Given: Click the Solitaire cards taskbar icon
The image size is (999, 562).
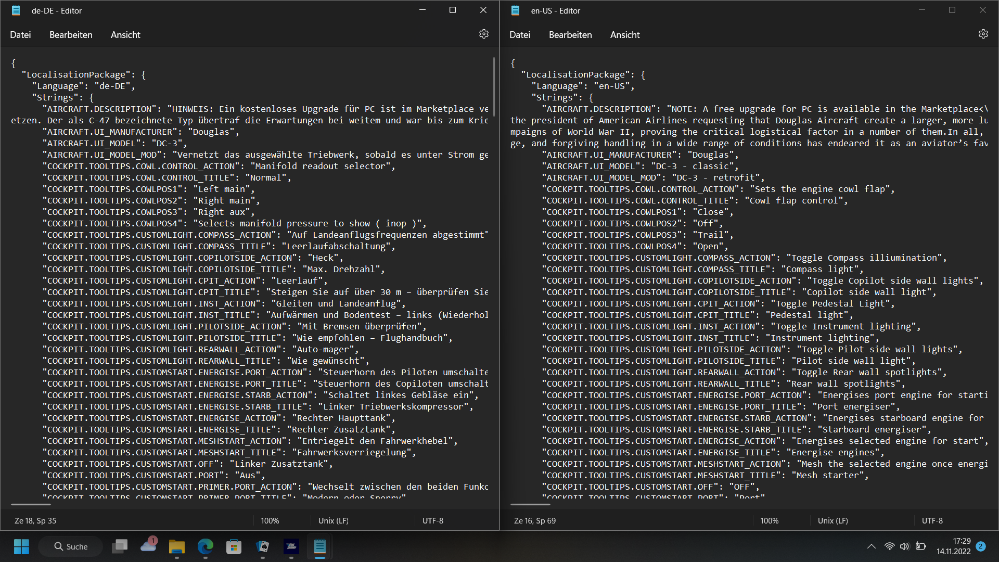Looking at the screenshot, I should click(262, 546).
